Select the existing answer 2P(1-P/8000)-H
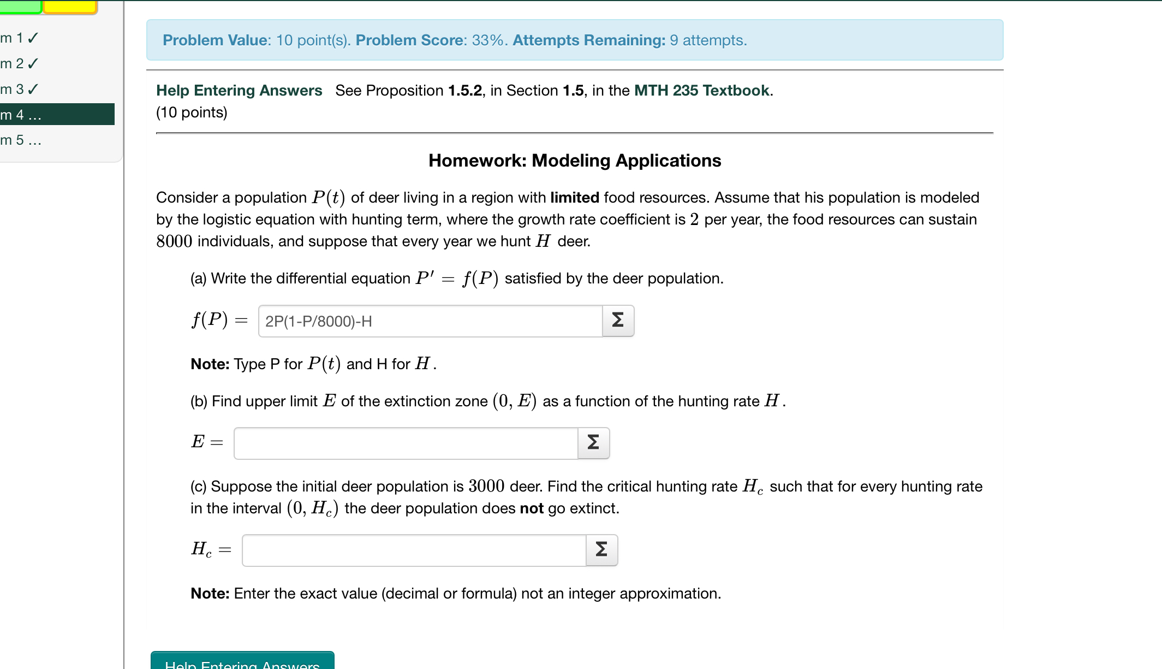This screenshot has width=1162, height=669. pos(318,321)
